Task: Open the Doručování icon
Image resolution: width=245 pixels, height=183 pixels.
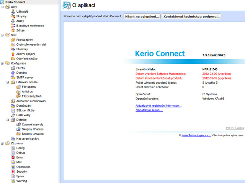Action: (x=13, y=106)
